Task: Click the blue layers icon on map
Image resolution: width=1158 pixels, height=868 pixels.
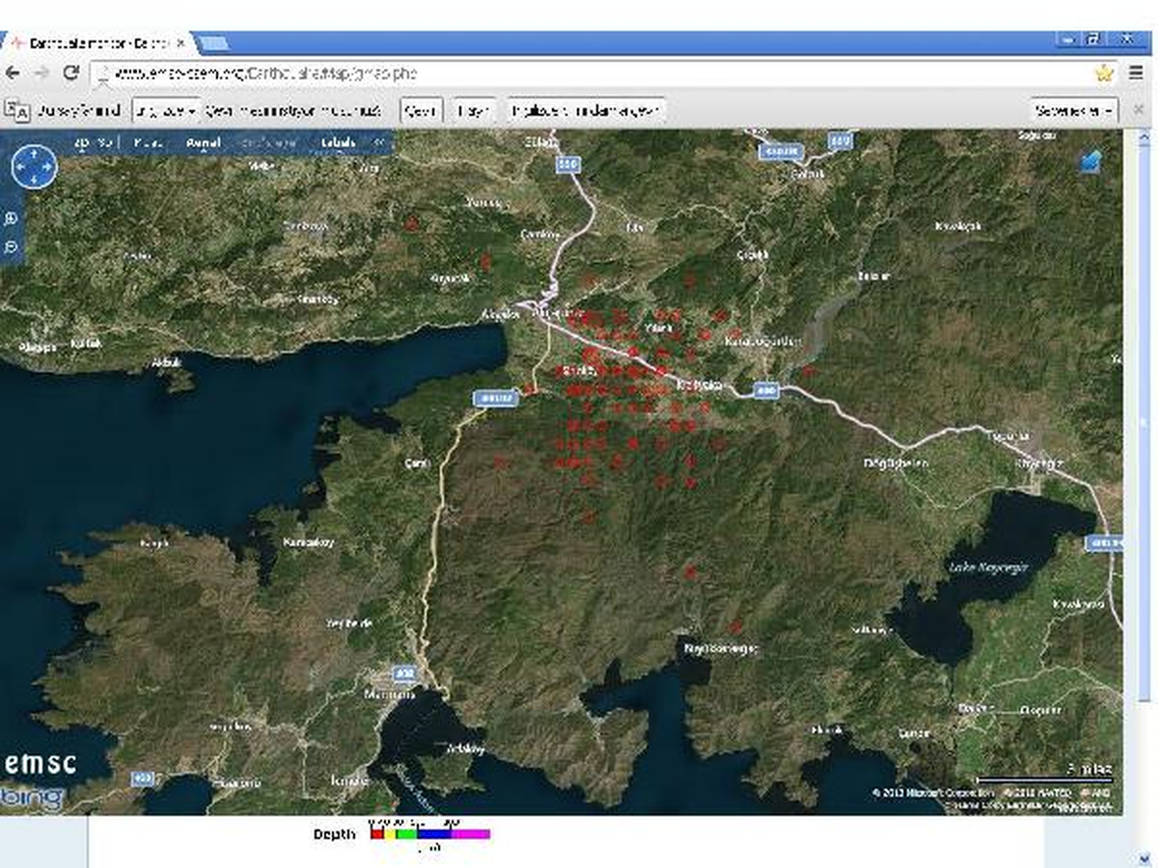Action: point(1090,161)
